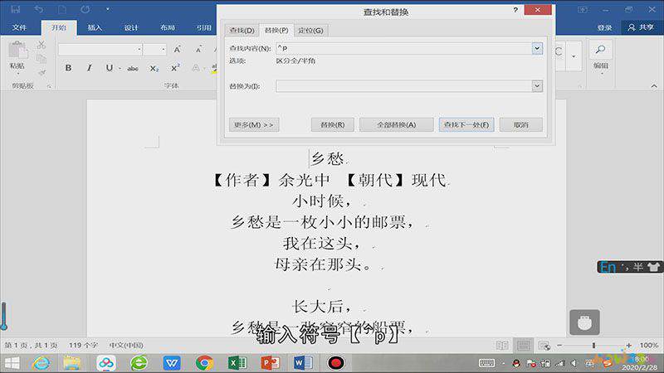
Task: Open help with the question mark
Action: coord(515,10)
